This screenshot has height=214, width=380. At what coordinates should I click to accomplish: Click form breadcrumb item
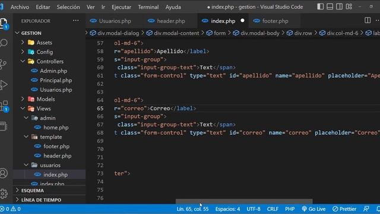[216, 33]
